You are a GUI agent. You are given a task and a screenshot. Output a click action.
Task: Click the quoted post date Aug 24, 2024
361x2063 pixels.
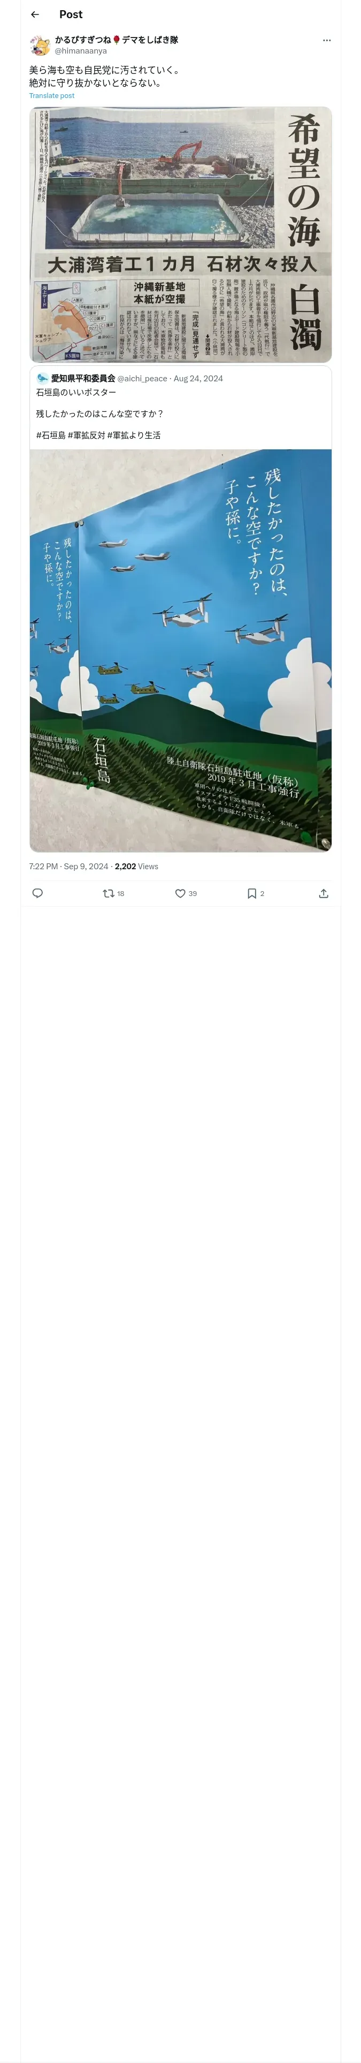point(198,379)
